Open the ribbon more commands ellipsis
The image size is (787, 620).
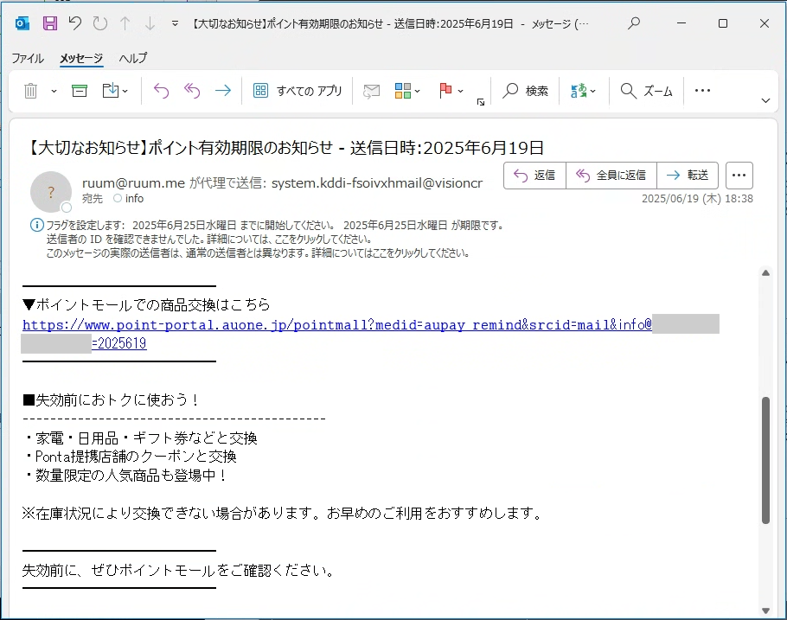702,91
